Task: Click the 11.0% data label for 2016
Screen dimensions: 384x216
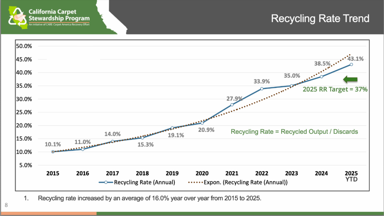Action: click(83, 142)
